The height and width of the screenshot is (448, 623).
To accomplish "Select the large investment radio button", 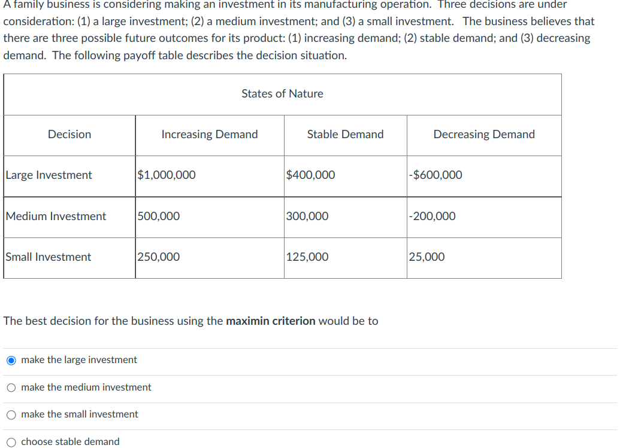I will (x=11, y=360).
